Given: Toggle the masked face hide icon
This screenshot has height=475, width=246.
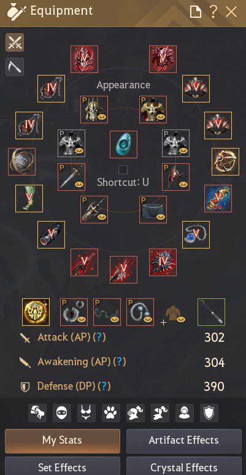Looking at the screenshot, I should coord(62,413).
